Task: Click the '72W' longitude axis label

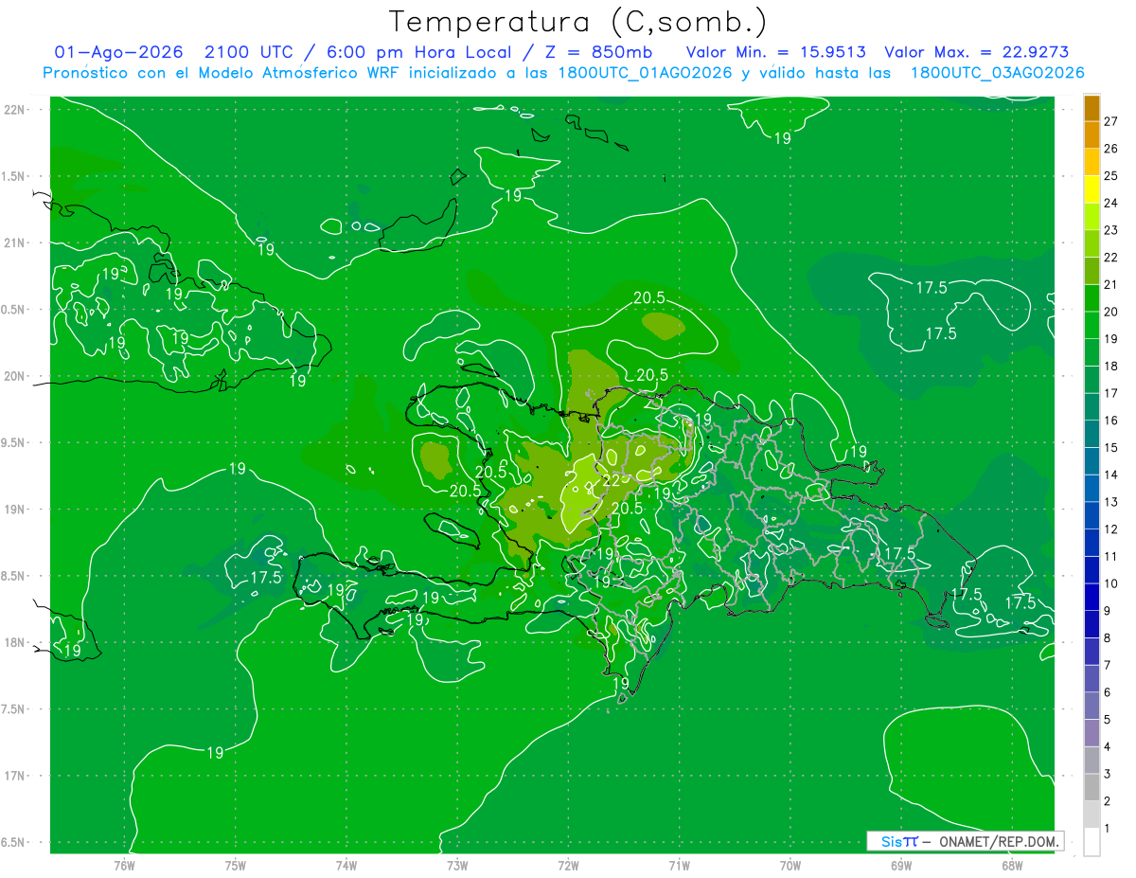Action: 568,865
